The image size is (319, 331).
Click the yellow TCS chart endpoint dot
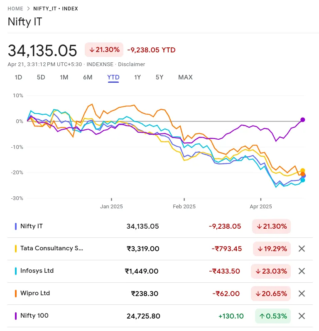pos(302,170)
